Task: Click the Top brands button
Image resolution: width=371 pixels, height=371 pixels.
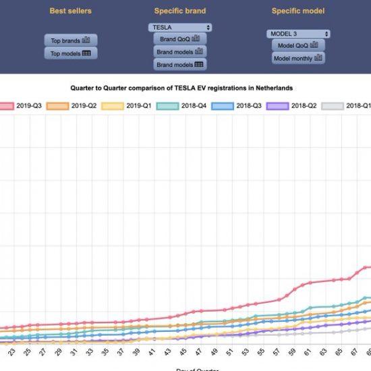Action: pyautogui.click(x=71, y=40)
